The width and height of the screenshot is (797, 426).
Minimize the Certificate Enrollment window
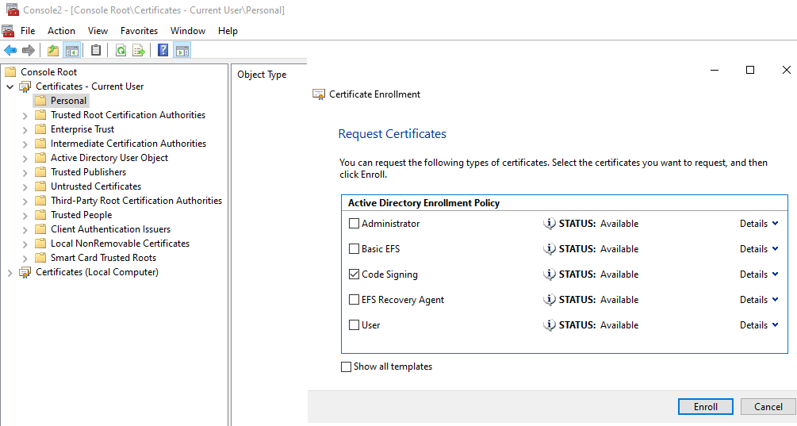(715, 70)
